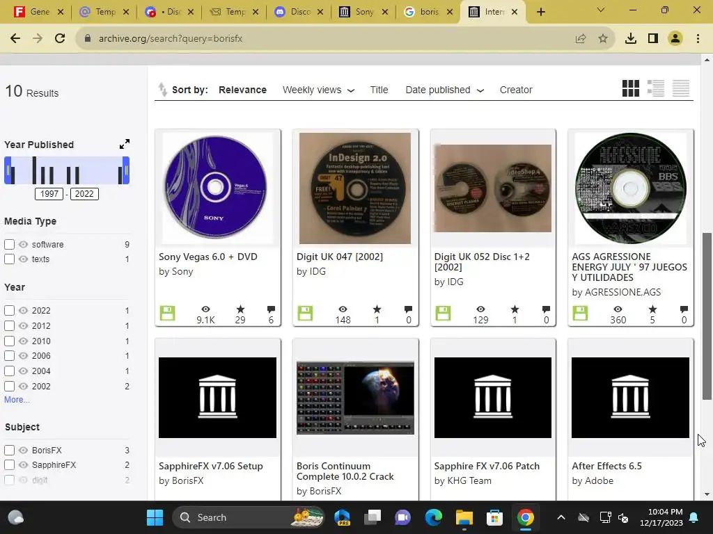The width and height of the screenshot is (713, 534).
Task: Click left handle of year range slider
Action: point(8,170)
